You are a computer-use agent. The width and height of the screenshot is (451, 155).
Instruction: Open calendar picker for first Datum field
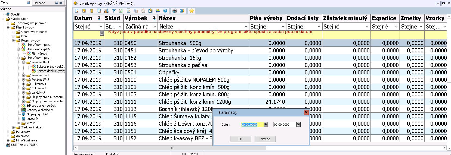(x=266, y=125)
